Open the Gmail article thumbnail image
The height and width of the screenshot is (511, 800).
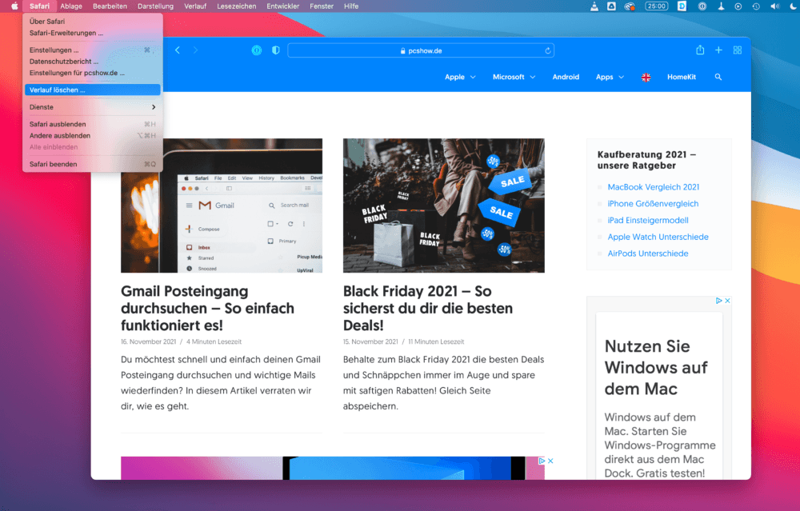tap(222, 206)
